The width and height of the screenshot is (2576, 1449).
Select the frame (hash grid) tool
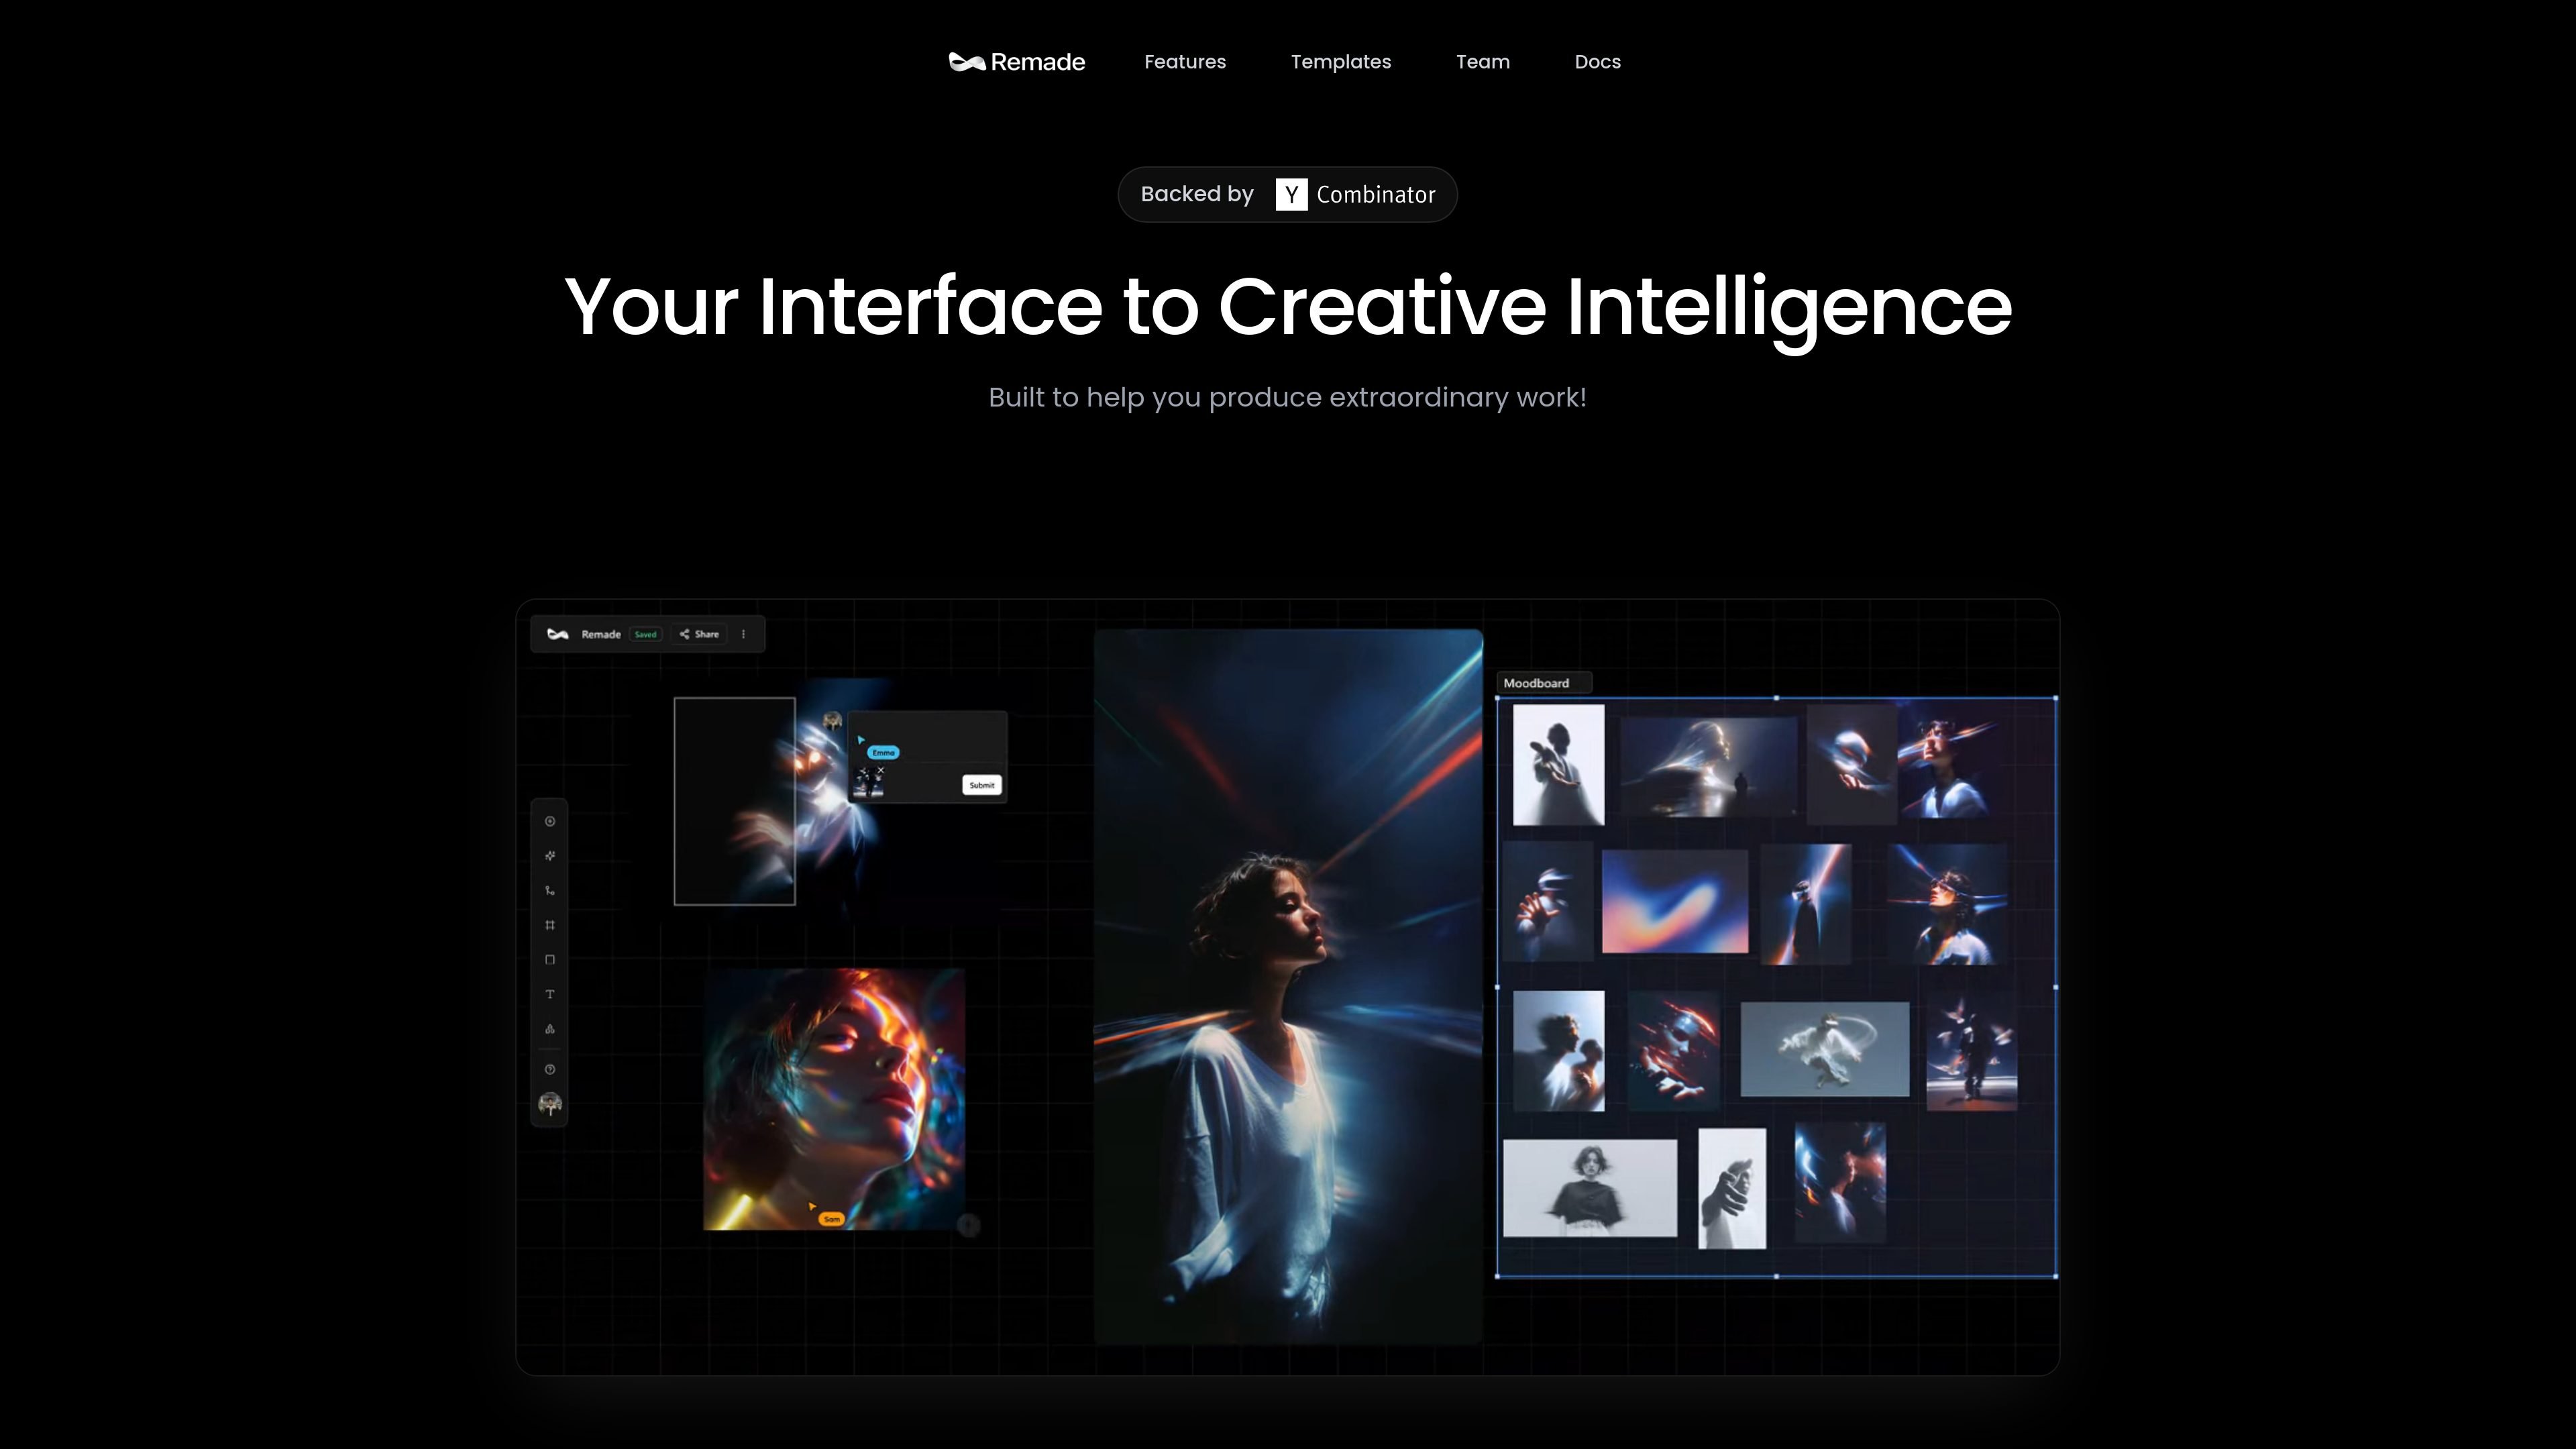pos(550,925)
